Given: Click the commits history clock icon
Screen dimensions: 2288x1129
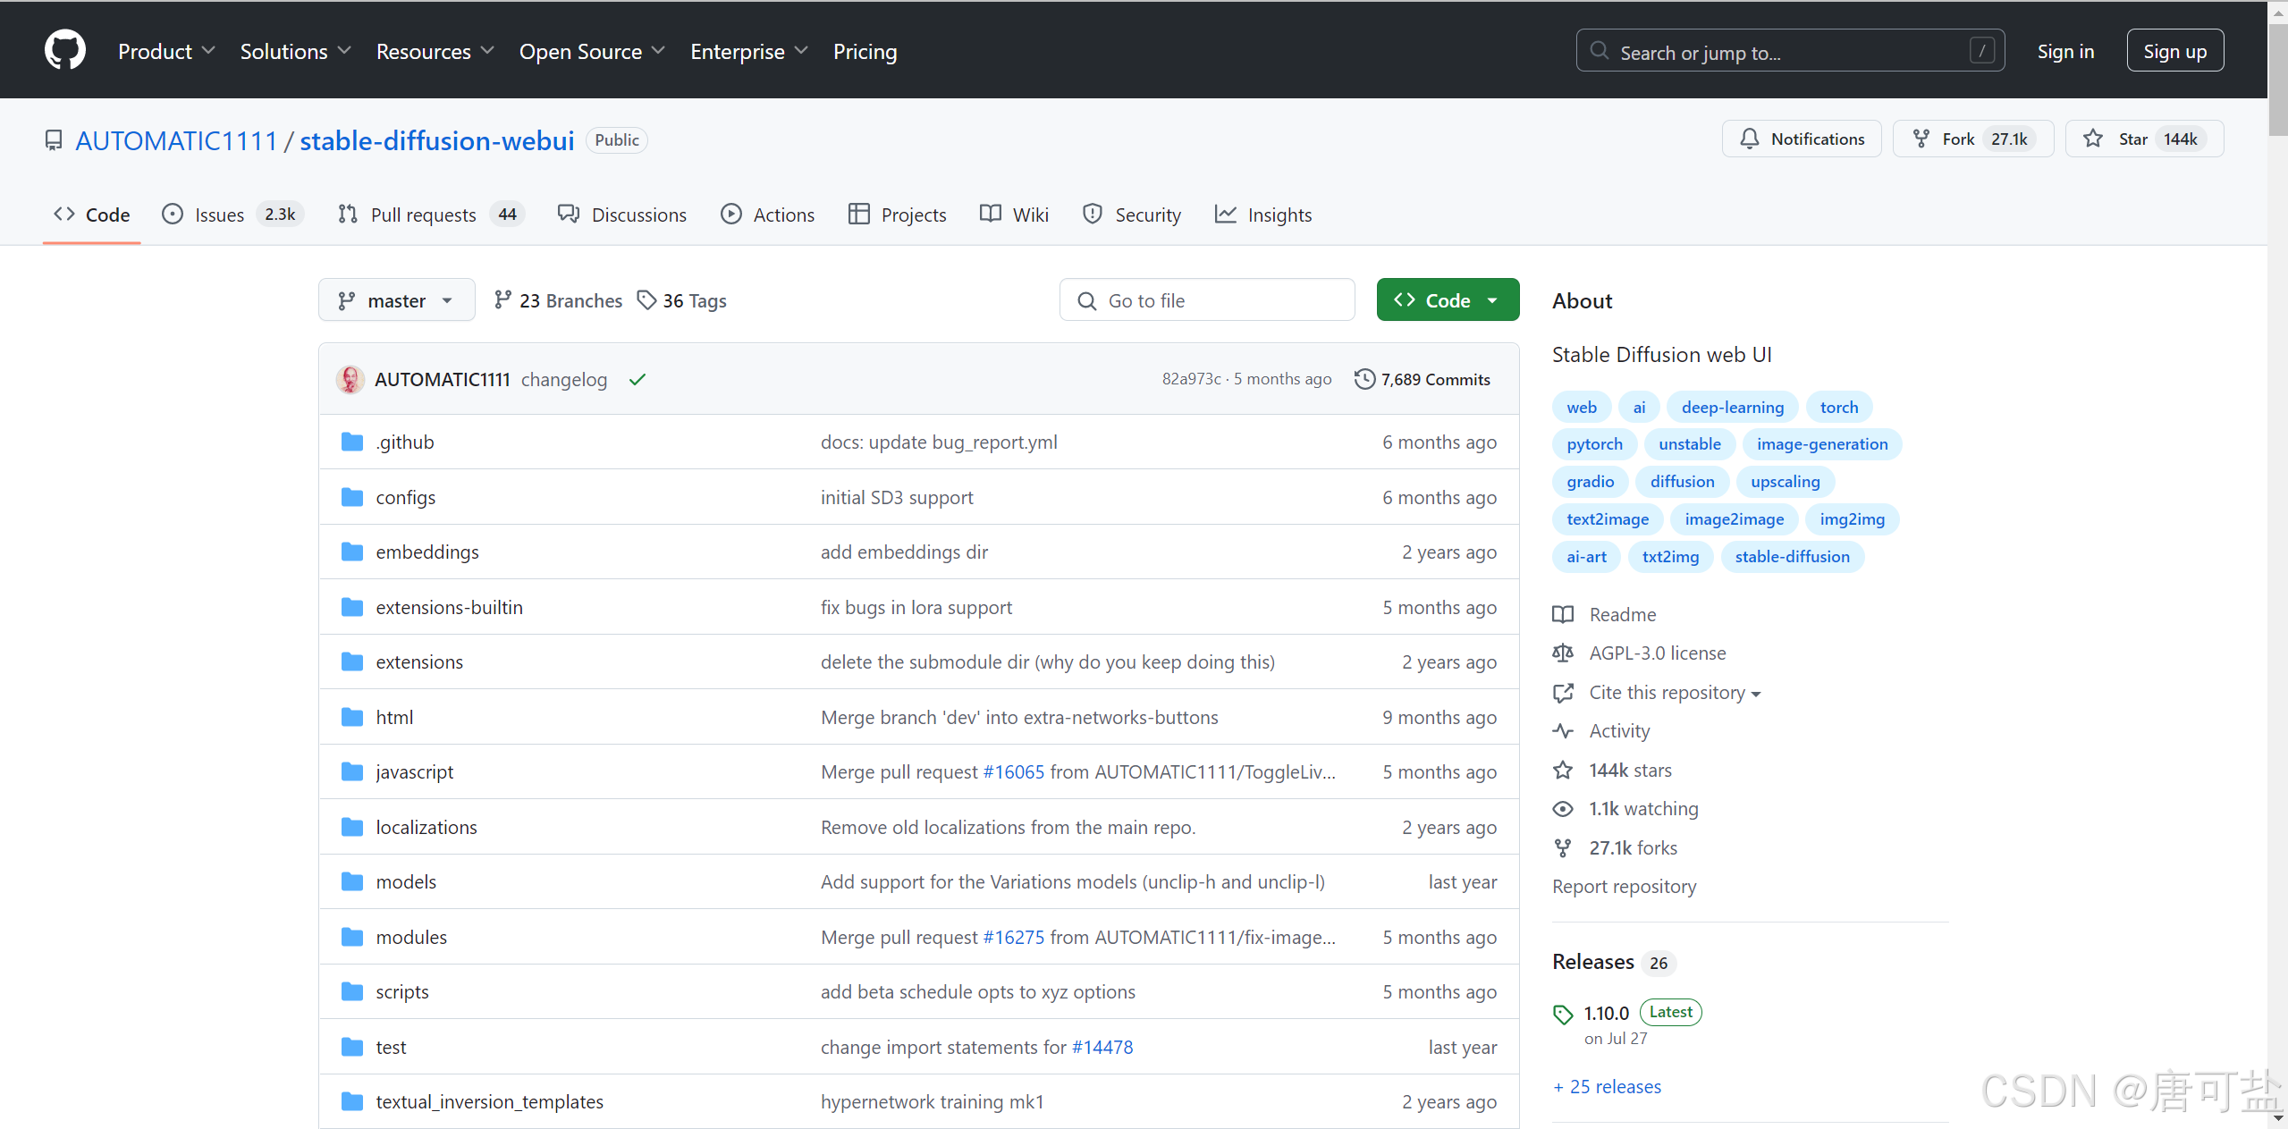Looking at the screenshot, I should (x=1364, y=379).
